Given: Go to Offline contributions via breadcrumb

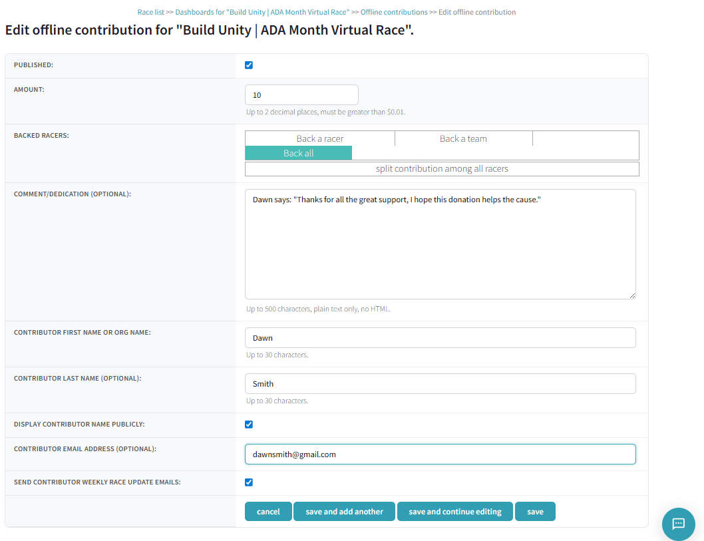Looking at the screenshot, I should 394,11.
